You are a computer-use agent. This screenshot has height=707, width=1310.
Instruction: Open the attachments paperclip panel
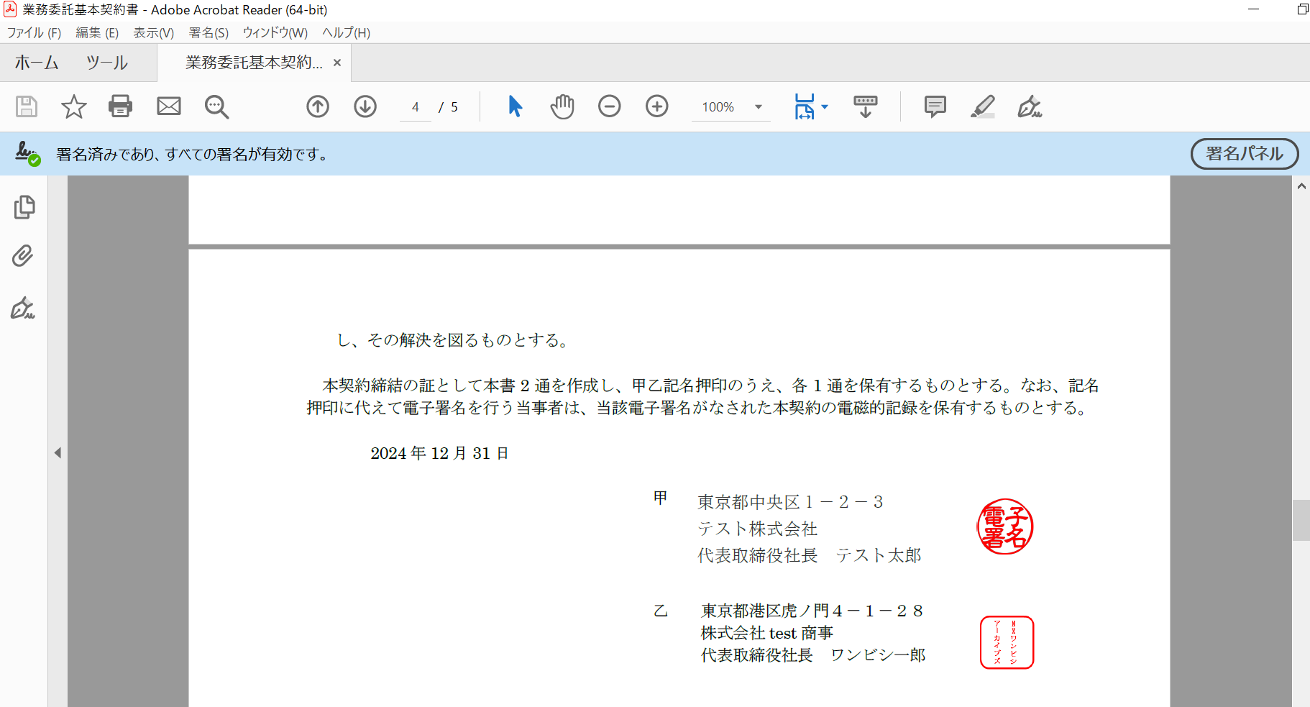pos(23,256)
